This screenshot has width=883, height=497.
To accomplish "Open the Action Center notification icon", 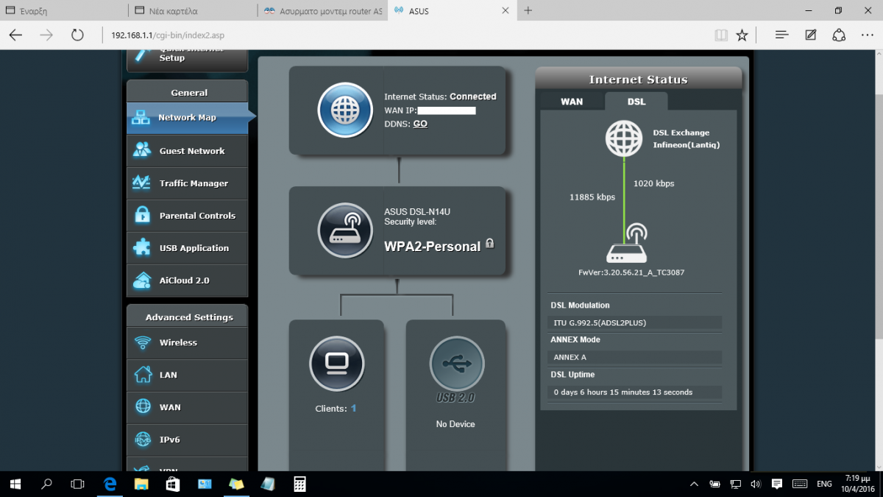I will click(x=777, y=484).
